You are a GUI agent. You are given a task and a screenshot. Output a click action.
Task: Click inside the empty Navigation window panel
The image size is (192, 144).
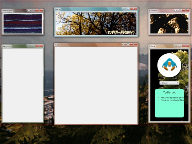[x=23, y=85]
